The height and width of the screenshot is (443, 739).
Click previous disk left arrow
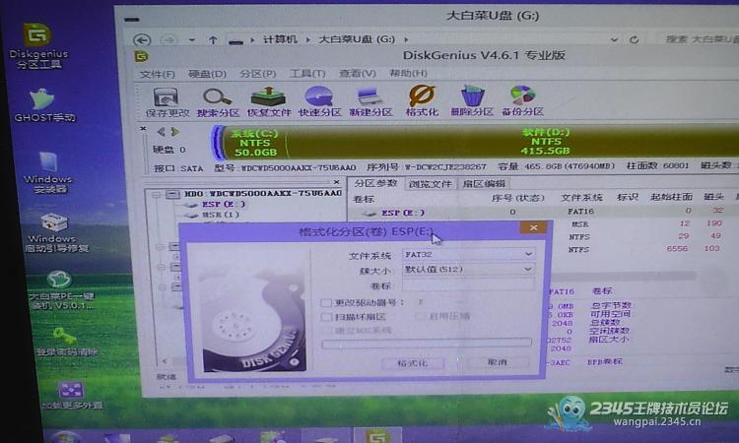[x=162, y=132]
